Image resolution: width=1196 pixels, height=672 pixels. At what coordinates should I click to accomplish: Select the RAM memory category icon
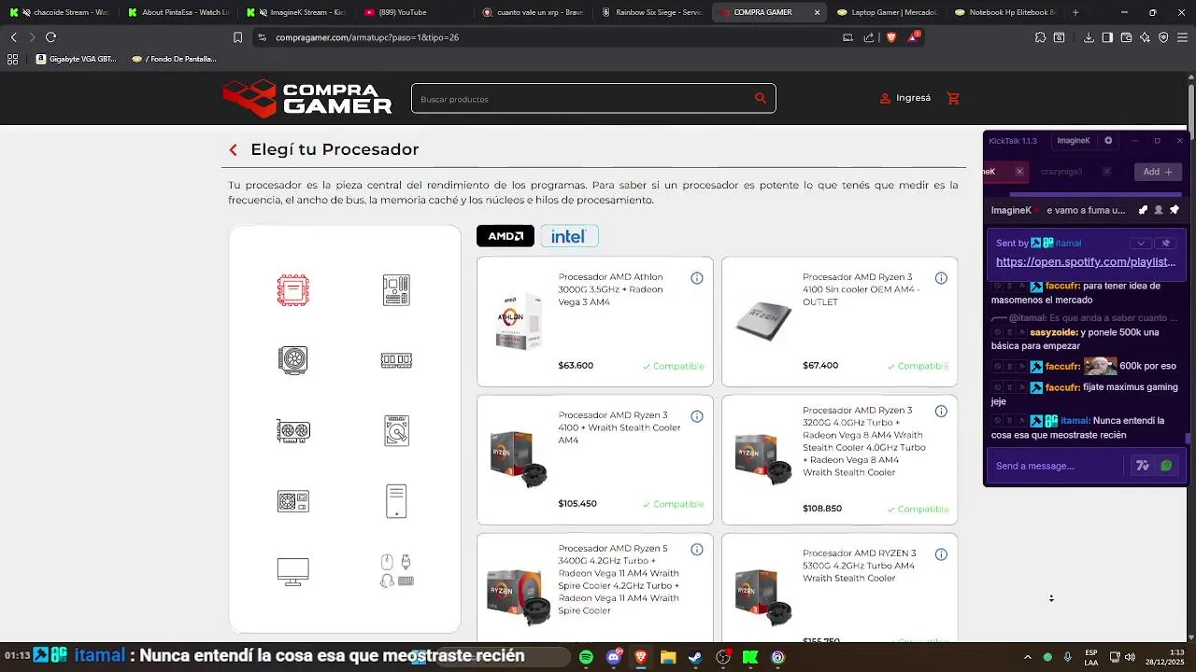[396, 360]
